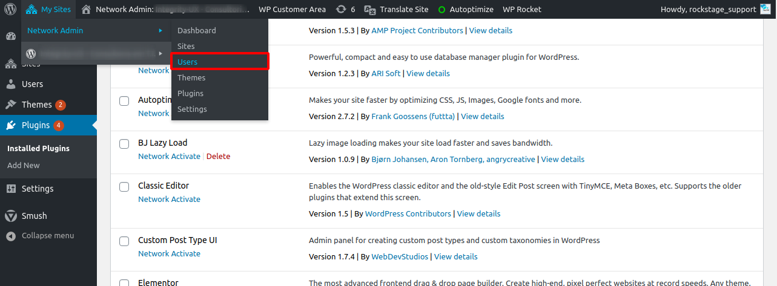The height and width of the screenshot is (286, 777).
Task: Open WordPress Contributors author link
Action: click(408, 213)
